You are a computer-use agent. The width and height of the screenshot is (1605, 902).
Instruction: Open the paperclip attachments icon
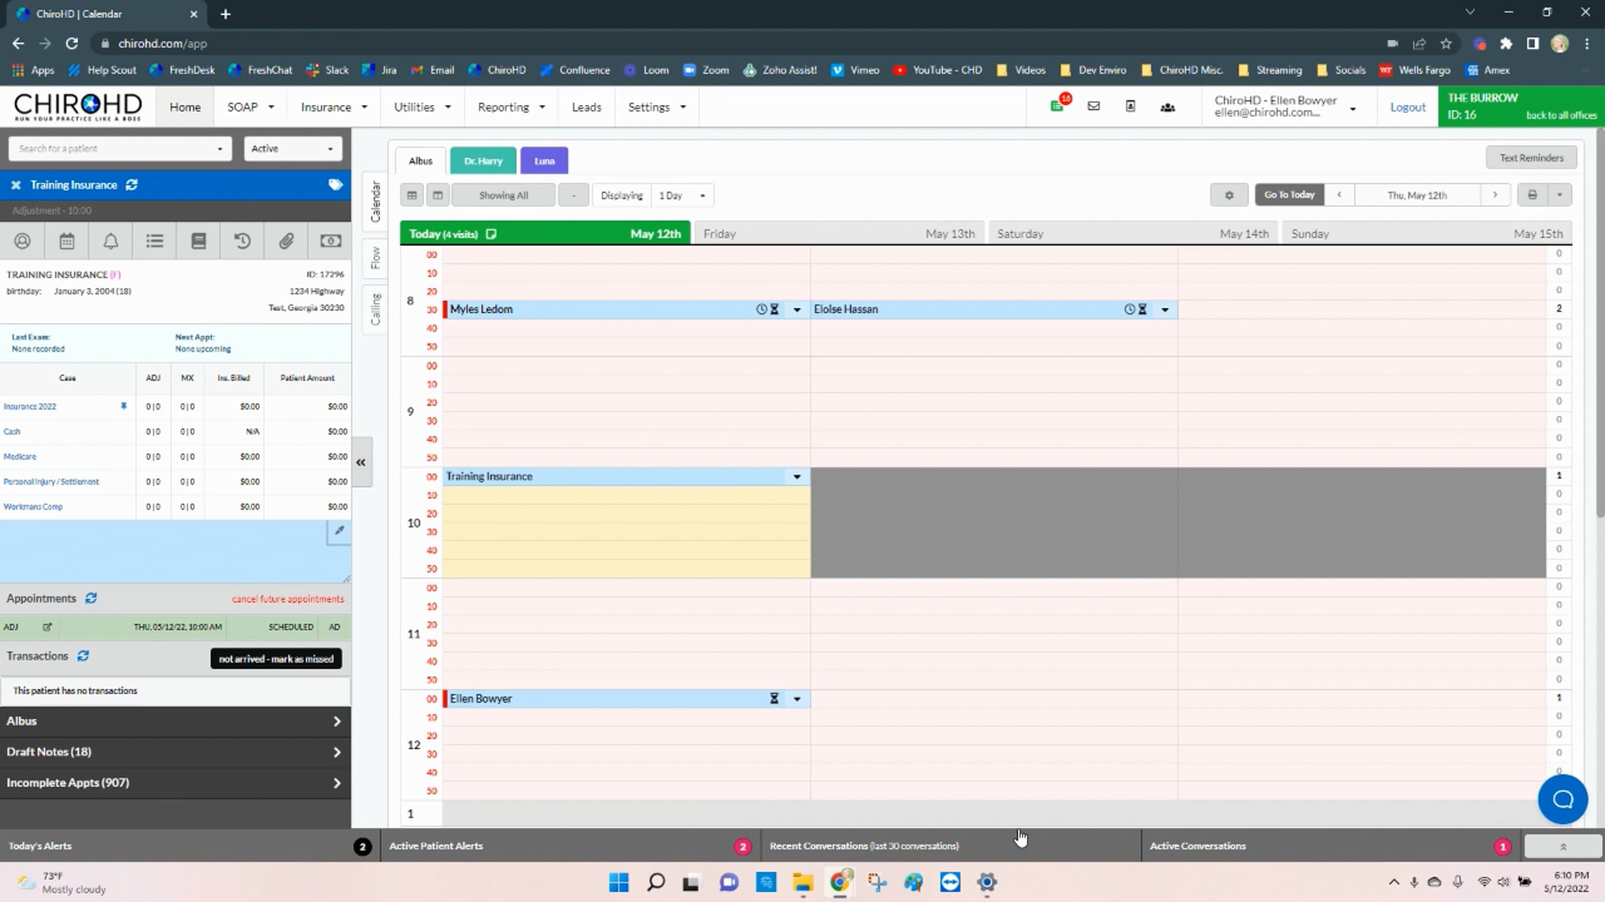(x=286, y=241)
